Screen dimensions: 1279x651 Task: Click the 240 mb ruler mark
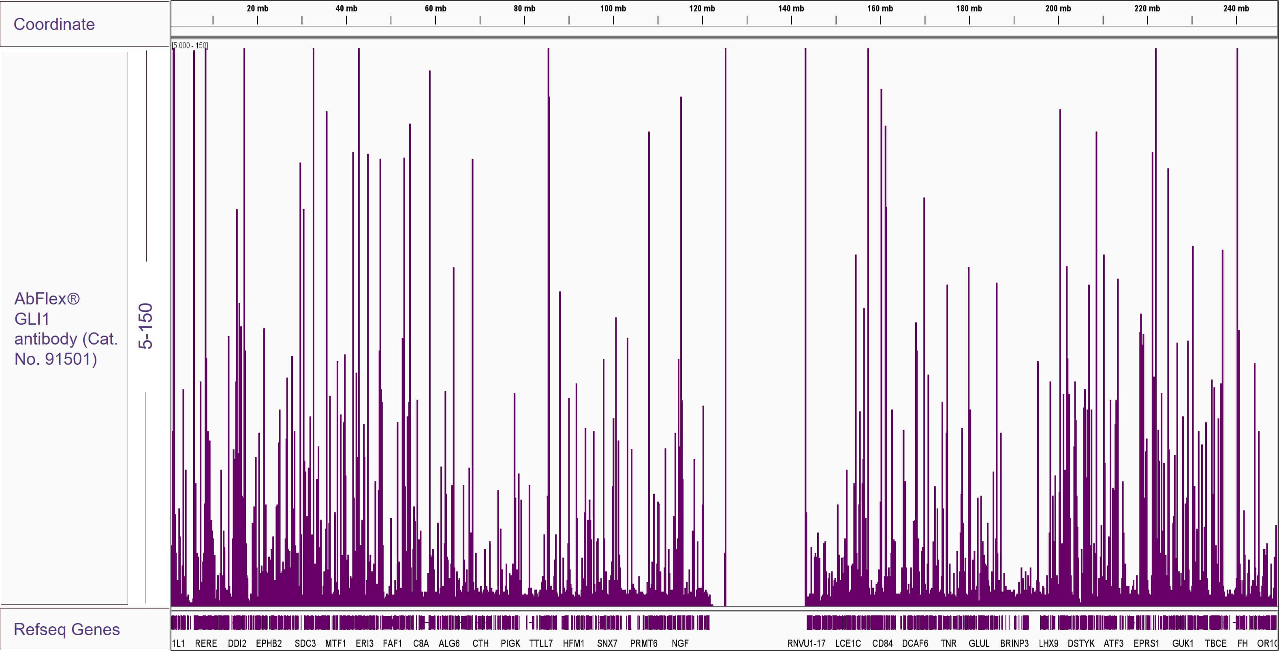pos(1236,9)
